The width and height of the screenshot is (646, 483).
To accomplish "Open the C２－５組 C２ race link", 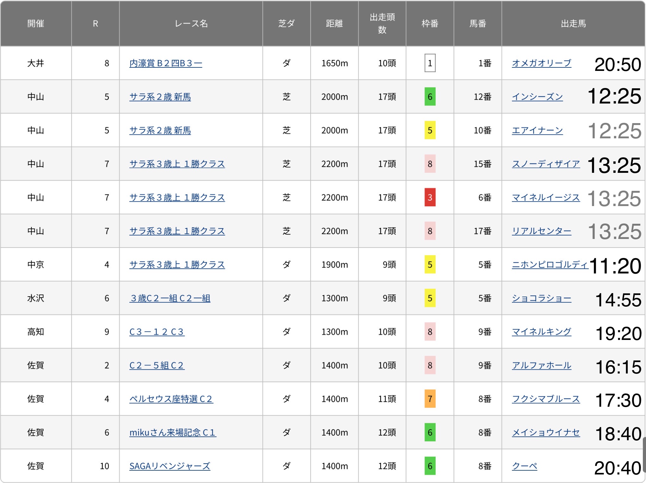I will [157, 365].
